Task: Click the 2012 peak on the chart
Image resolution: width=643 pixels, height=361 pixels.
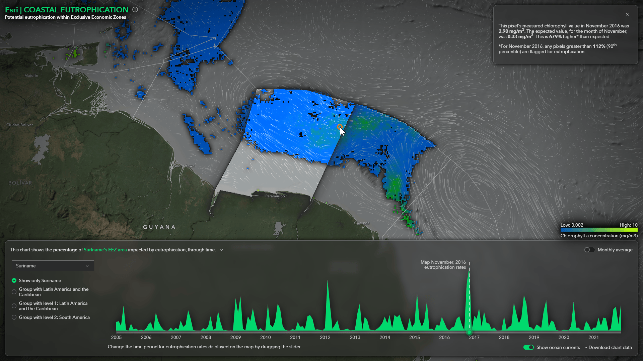Action: [x=328, y=284]
